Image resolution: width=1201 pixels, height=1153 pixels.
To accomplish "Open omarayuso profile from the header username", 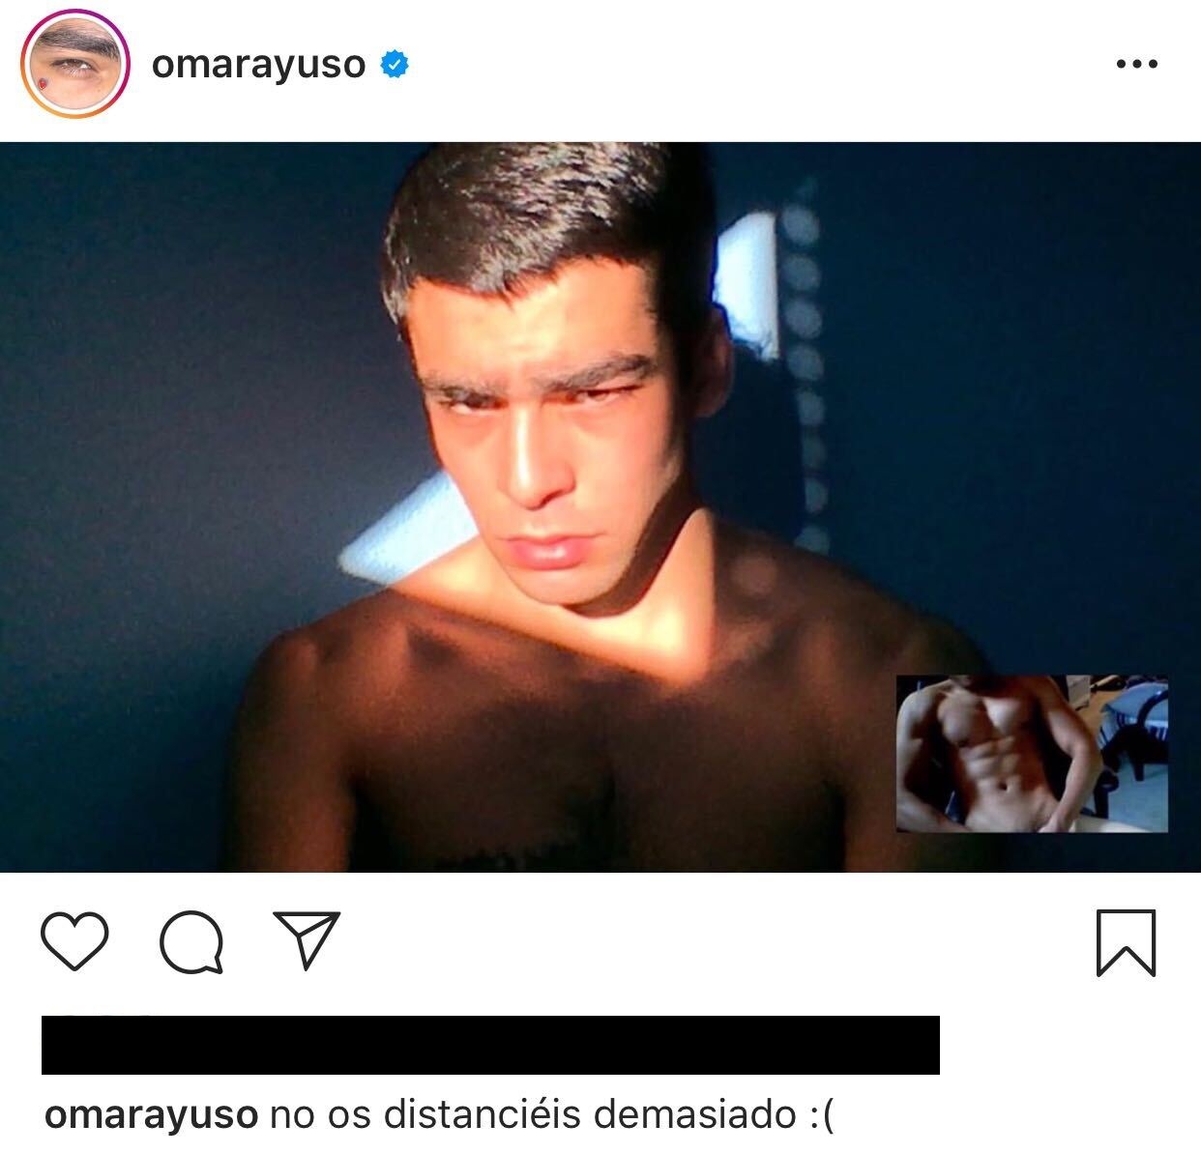I will [258, 65].
